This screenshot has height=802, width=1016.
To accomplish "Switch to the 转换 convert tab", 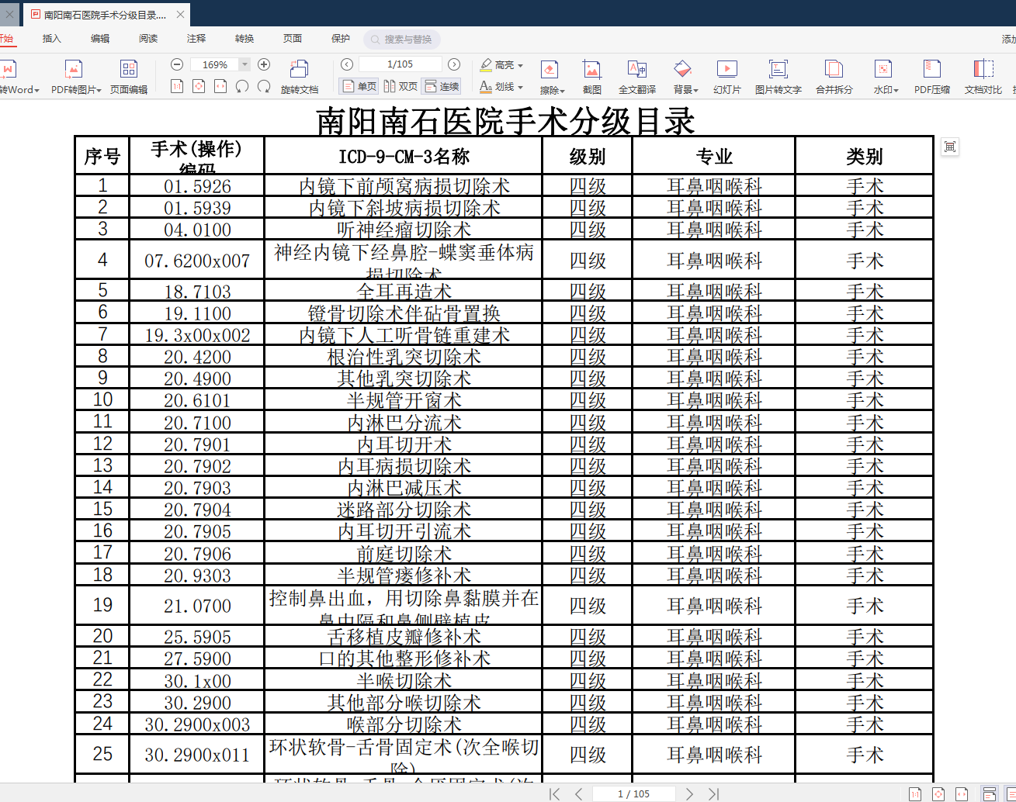I will 244,38.
